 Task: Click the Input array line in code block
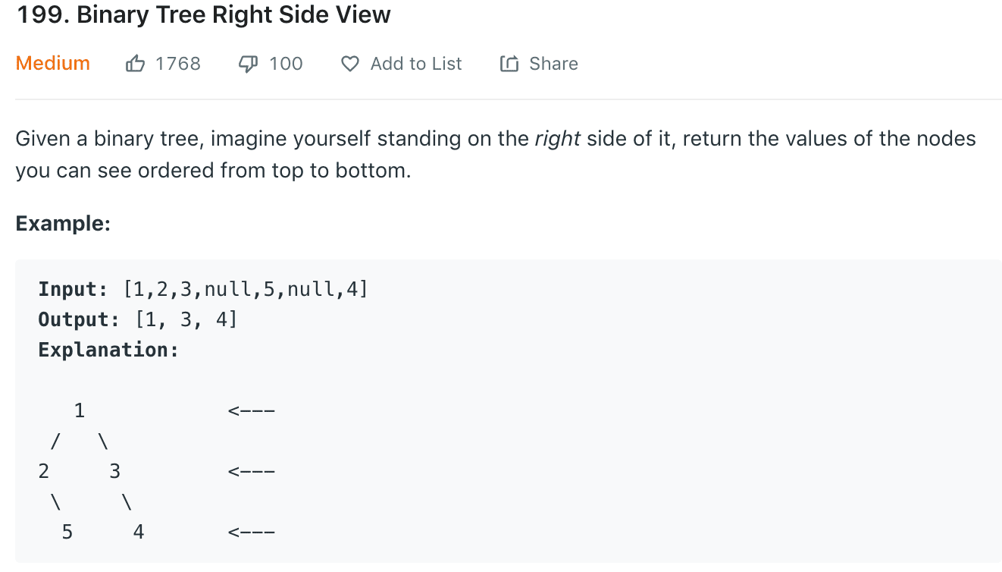pyautogui.click(x=203, y=289)
